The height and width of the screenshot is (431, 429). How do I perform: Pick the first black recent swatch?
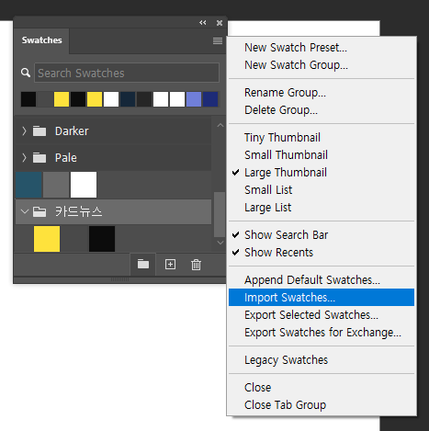click(x=28, y=99)
